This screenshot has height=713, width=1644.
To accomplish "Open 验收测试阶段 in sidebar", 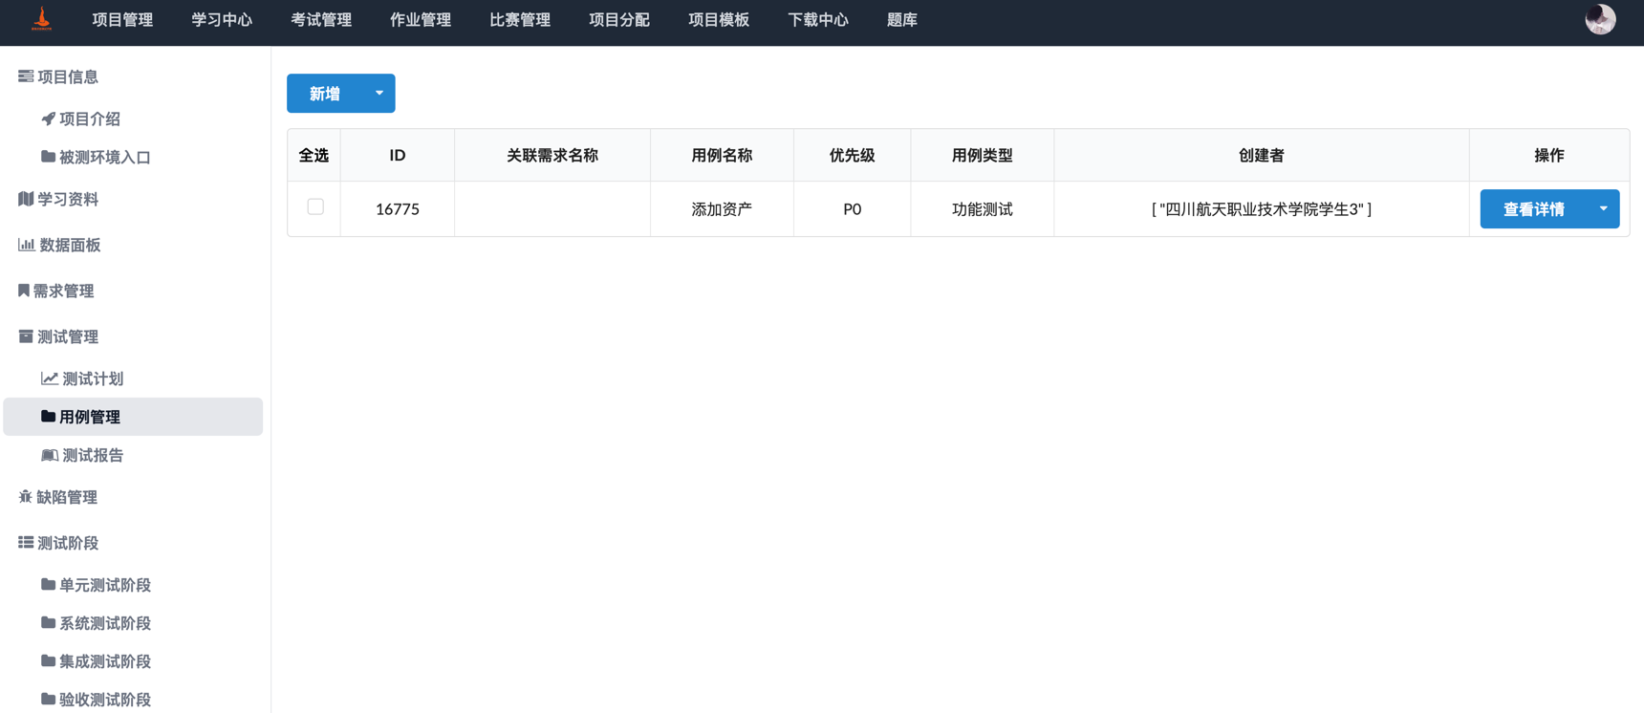I will coord(105,700).
